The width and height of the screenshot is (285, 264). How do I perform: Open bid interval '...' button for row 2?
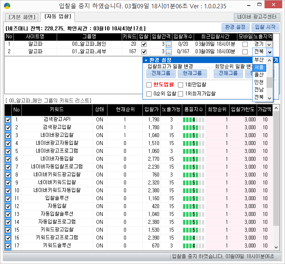[168, 52]
